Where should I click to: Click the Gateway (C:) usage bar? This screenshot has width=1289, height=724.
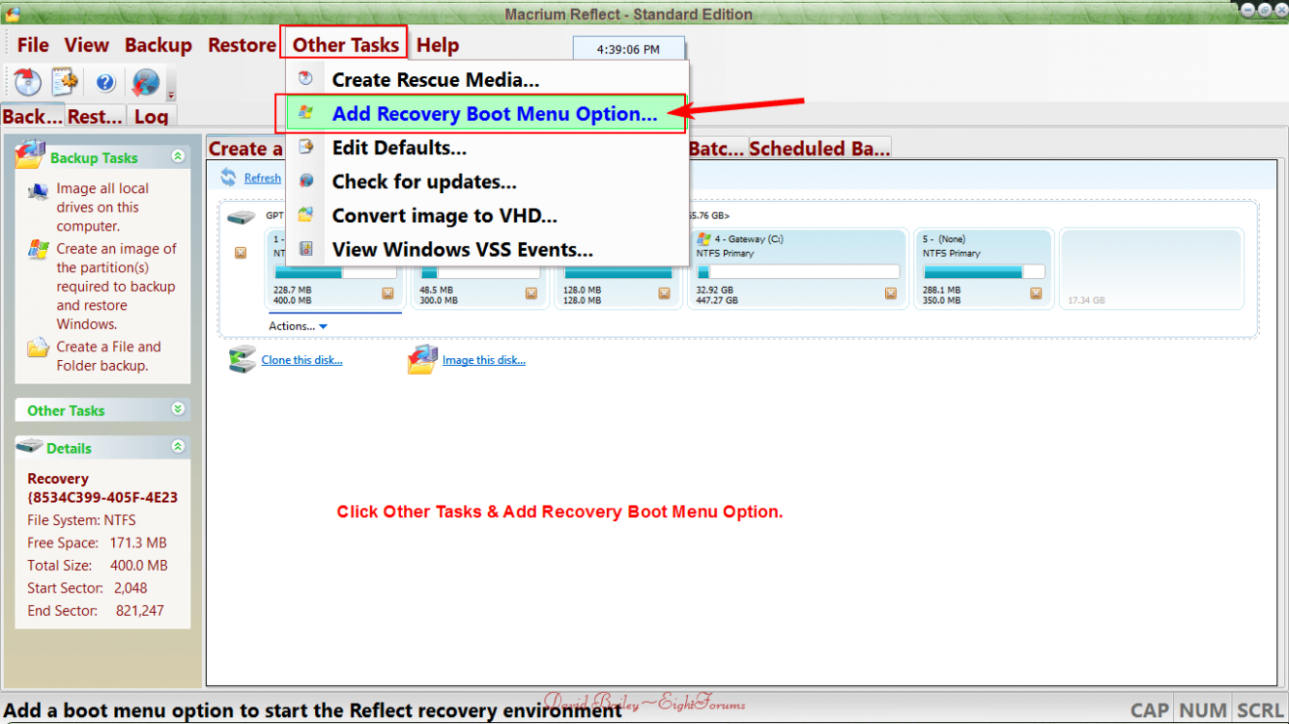click(798, 272)
